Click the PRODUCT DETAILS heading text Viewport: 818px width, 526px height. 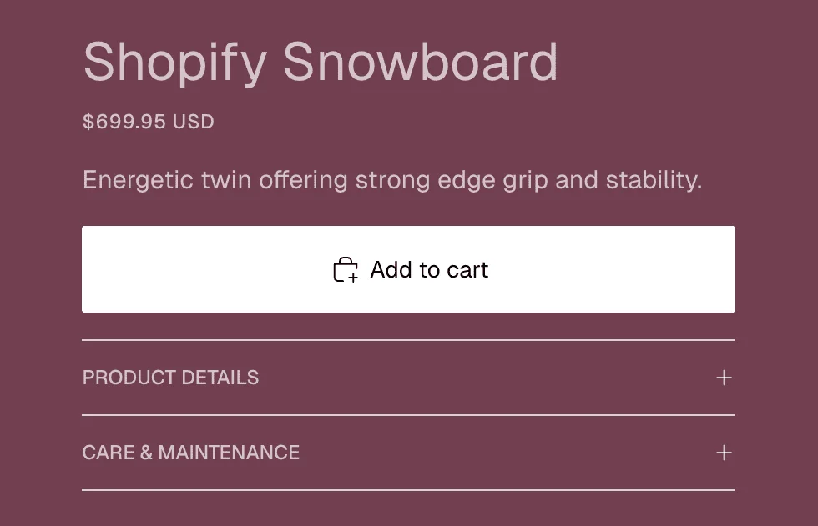[x=170, y=378]
